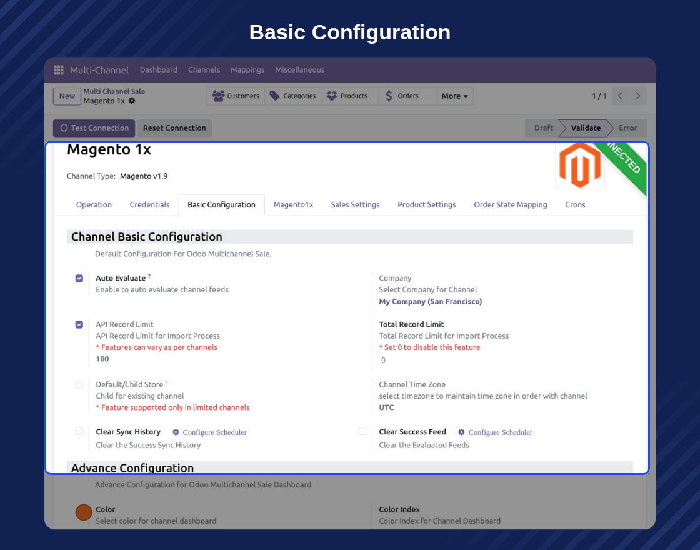Open the Multi Channel Sale breadcrumb

(x=114, y=91)
